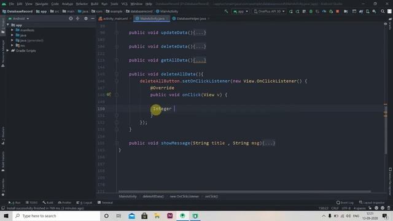Image resolution: width=393 pixels, height=221 pixels.
Task: Open the app run configuration dropdown
Action: point(240,11)
